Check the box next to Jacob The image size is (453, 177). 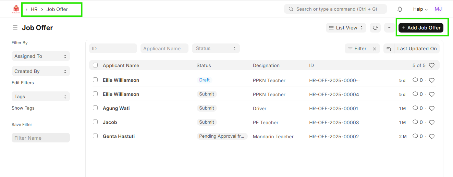point(95,122)
